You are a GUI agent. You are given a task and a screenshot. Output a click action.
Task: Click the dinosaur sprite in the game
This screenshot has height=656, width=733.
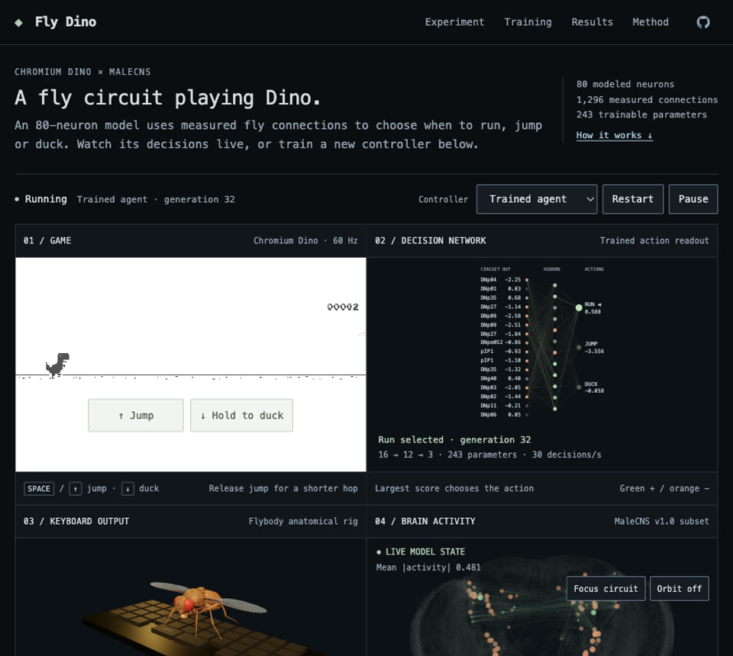pyautogui.click(x=57, y=365)
